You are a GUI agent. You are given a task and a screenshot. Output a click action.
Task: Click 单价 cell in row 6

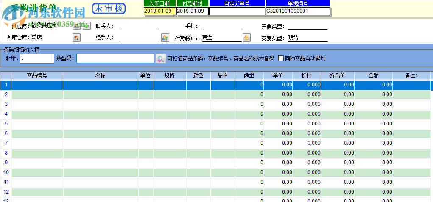[x=278, y=134]
